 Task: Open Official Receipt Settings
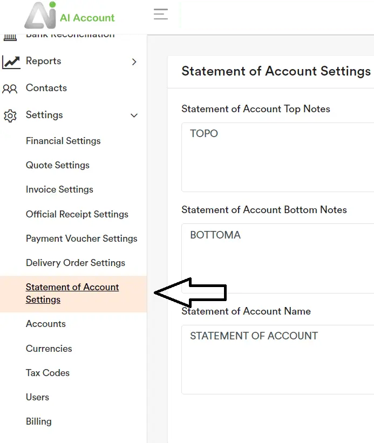(x=77, y=214)
